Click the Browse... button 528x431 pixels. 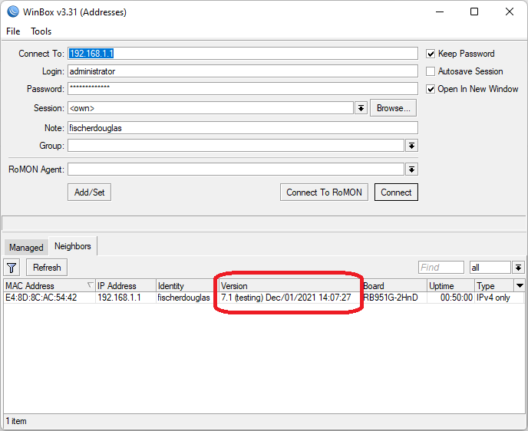pos(393,108)
